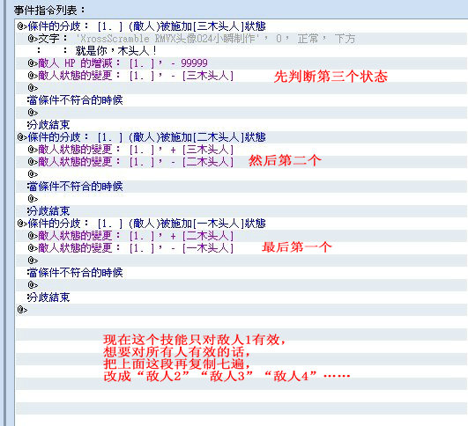Select the conditional branch row for [二木头人] state
Screen dimensions: 468x426
point(142,137)
